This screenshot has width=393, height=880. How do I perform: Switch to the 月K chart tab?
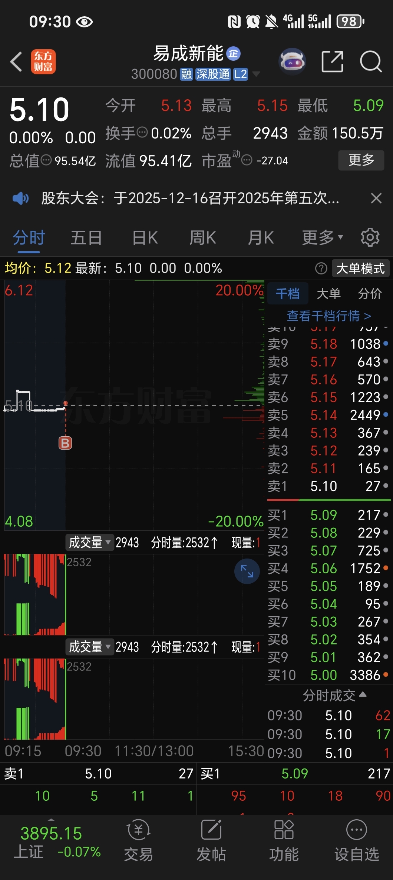click(x=261, y=237)
